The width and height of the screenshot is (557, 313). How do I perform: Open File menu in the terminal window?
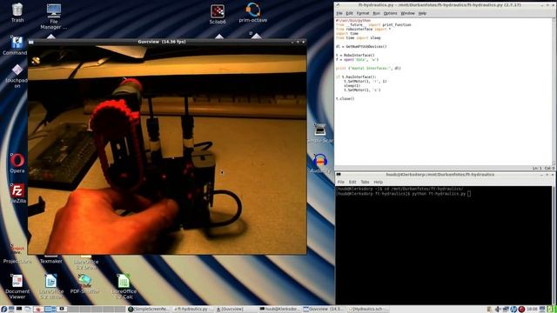point(340,182)
